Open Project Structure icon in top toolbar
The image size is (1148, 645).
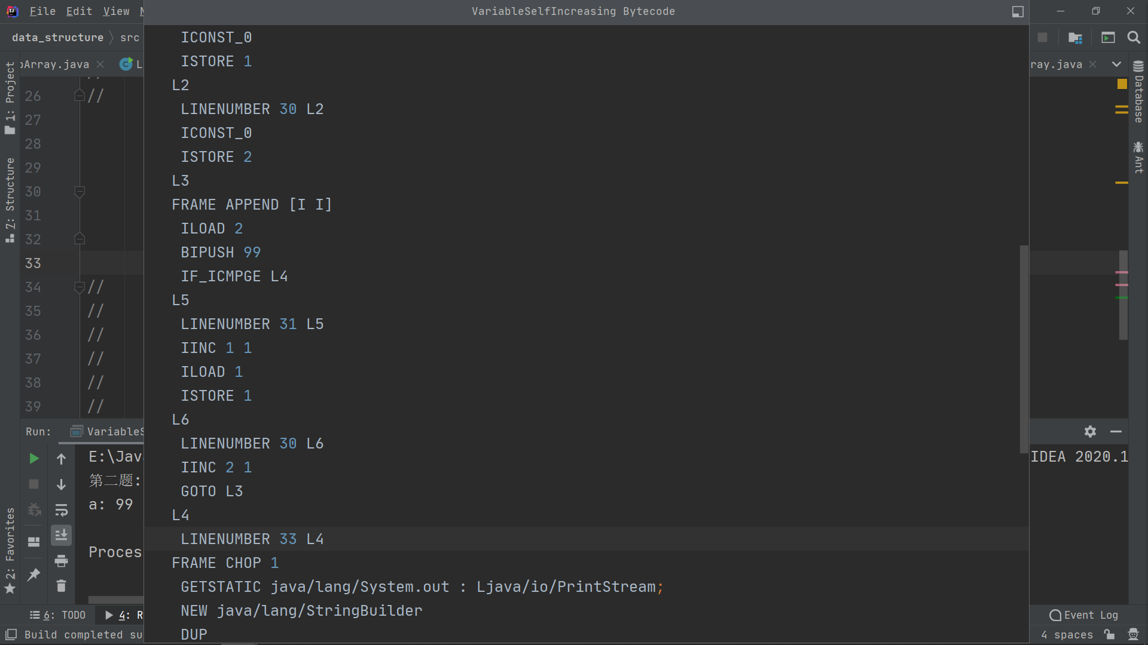click(1075, 38)
